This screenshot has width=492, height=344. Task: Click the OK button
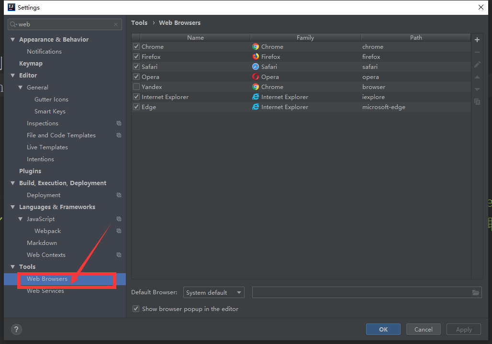tap(383, 329)
